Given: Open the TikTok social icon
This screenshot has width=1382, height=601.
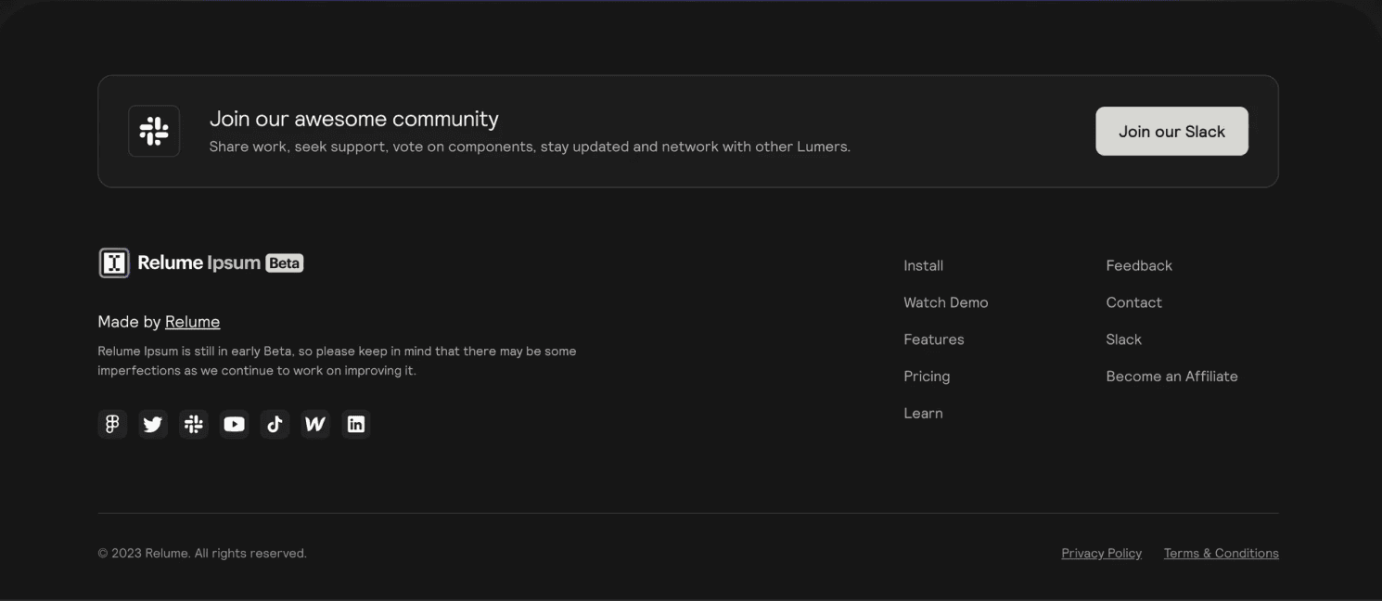Looking at the screenshot, I should (x=275, y=424).
